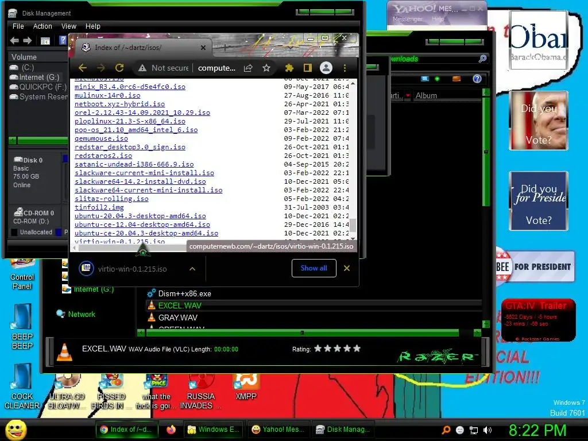
Task: Open the Action menu in Disk Management
Action: pos(42,26)
